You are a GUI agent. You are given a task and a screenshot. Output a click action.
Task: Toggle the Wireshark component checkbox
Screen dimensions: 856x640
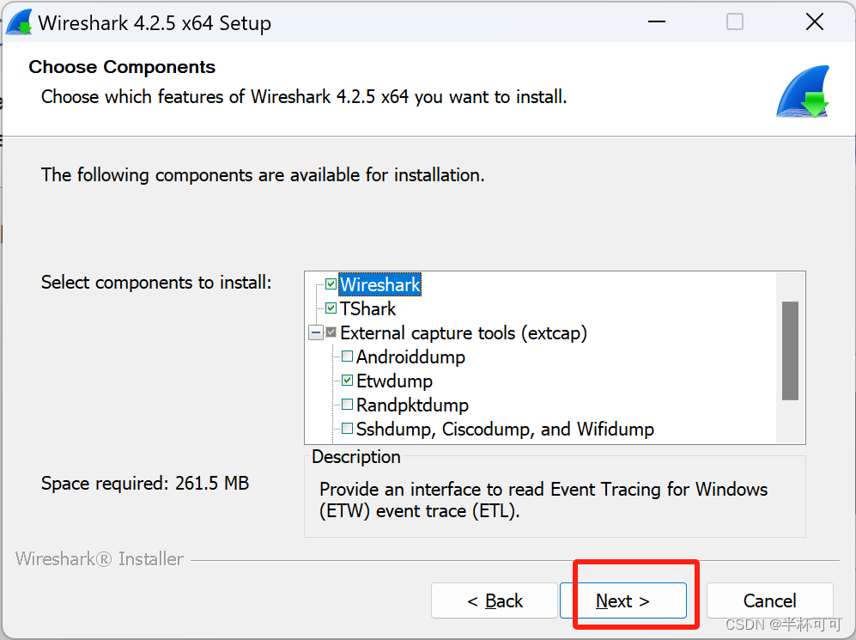point(331,284)
